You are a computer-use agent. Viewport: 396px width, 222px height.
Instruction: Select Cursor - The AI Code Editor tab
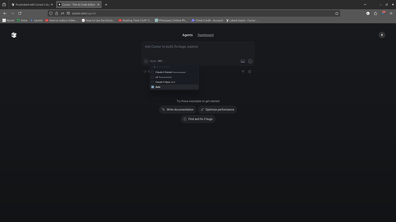point(79,5)
